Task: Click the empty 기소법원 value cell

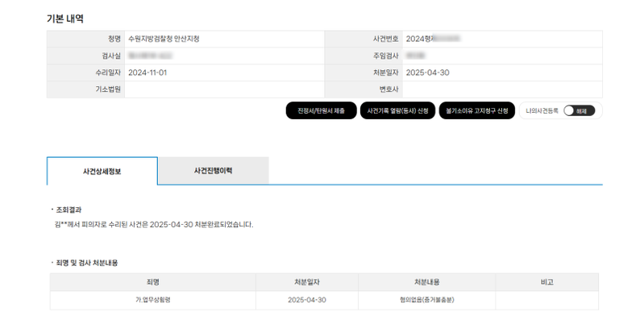Action: click(224, 89)
